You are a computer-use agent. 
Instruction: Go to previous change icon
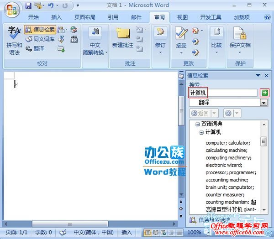[195, 42]
